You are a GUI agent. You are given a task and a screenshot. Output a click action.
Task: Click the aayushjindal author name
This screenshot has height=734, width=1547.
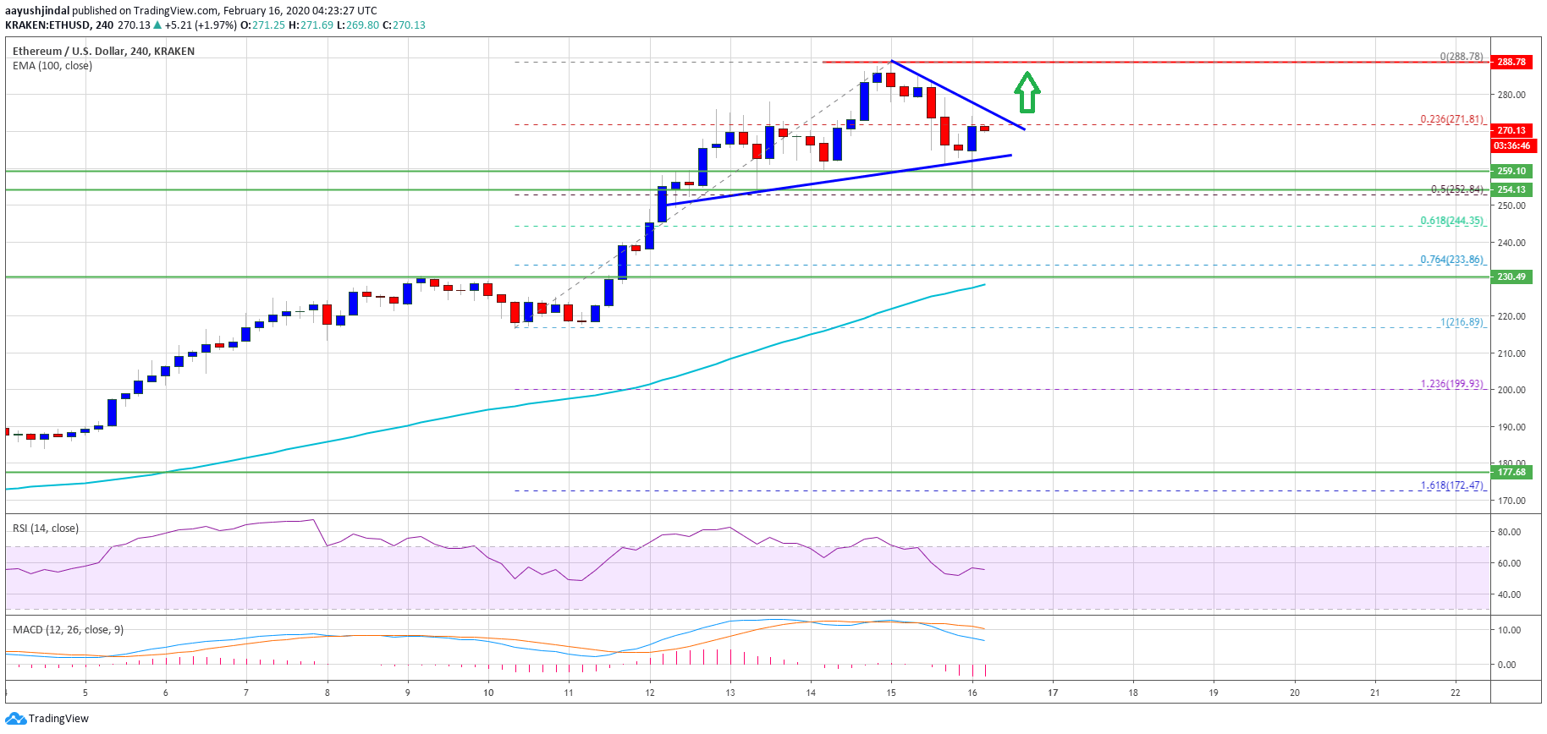click(x=37, y=11)
